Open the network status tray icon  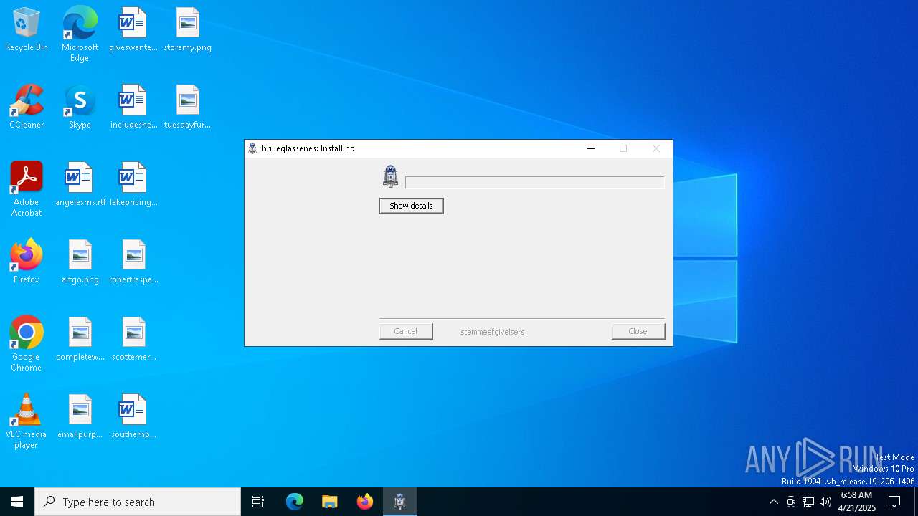point(808,502)
